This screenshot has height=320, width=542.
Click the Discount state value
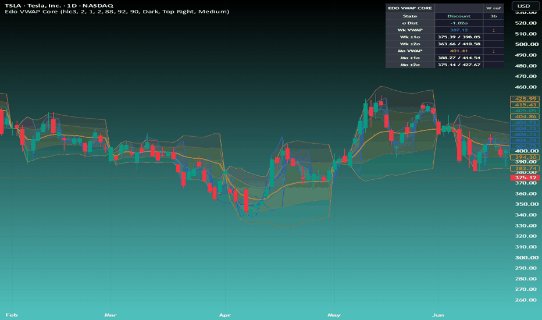tap(459, 16)
